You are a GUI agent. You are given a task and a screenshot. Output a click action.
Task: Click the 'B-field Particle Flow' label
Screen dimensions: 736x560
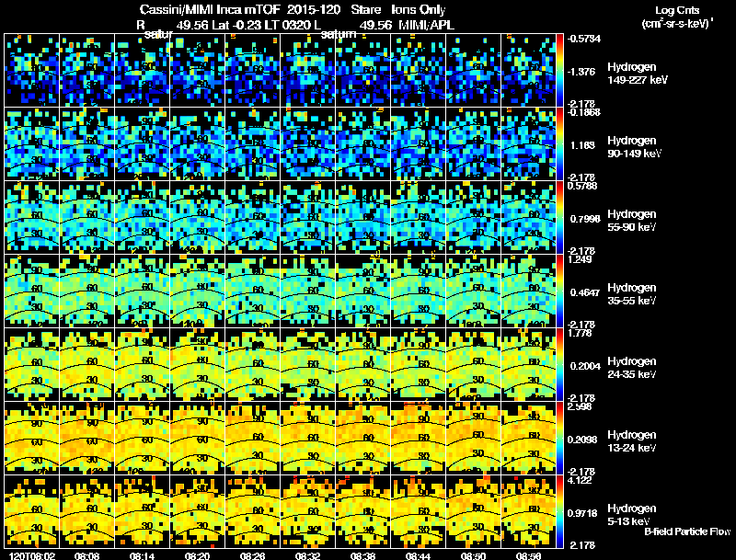click(x=687, y=531)
